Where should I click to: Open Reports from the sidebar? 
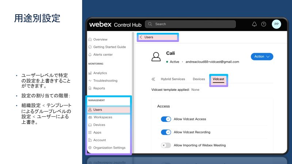(99, 88)
